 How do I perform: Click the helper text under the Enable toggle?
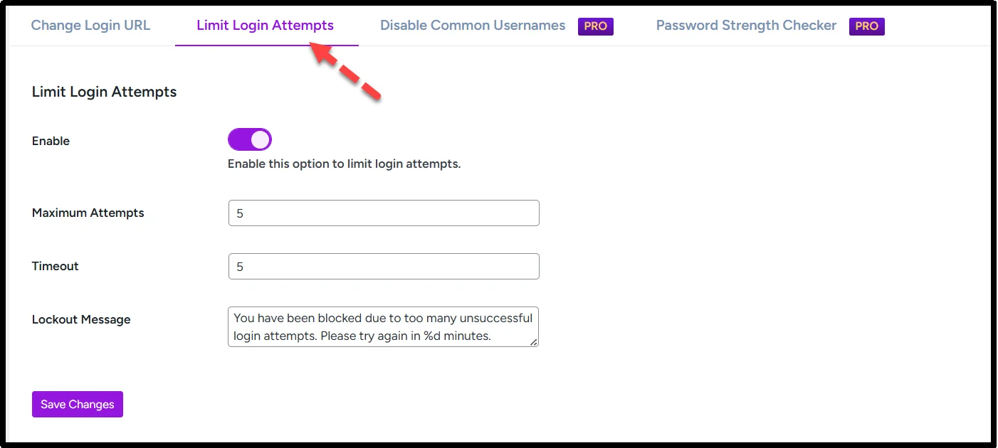tap(345, 164)
